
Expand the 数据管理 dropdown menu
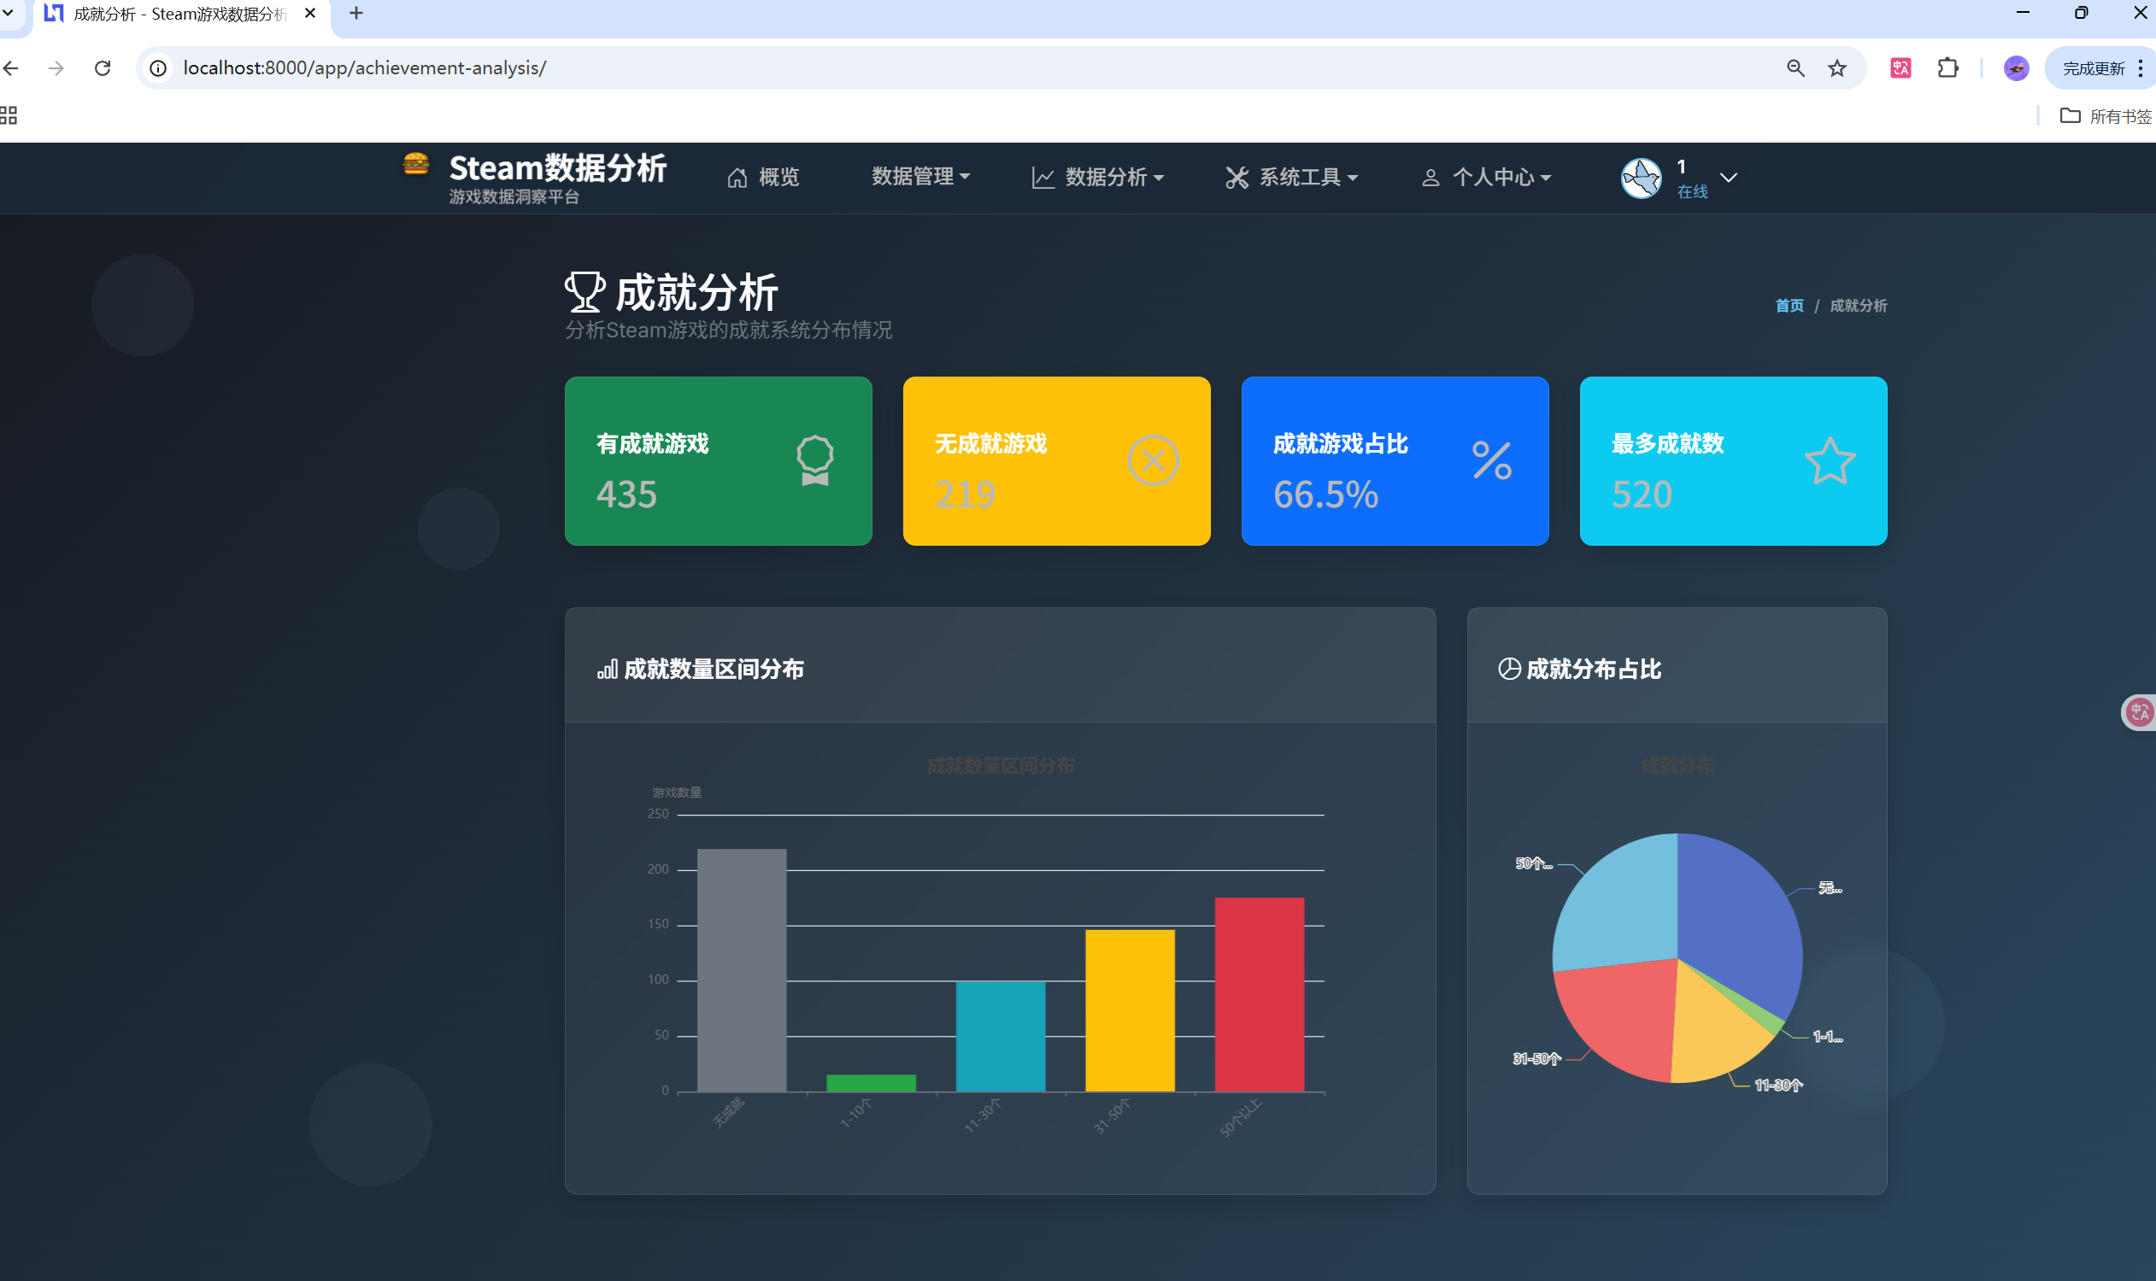(921, 177)
